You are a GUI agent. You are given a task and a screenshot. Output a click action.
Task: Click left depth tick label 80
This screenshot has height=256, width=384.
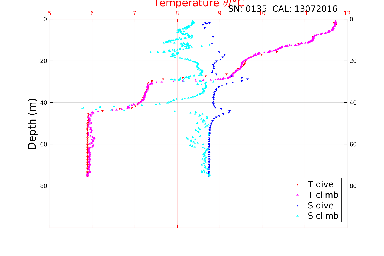point(43,186)
